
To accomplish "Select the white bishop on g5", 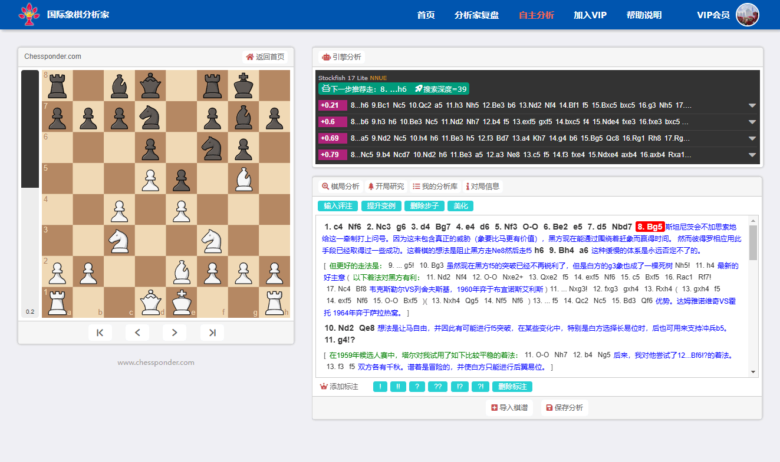I will click(x=243, y=178).
